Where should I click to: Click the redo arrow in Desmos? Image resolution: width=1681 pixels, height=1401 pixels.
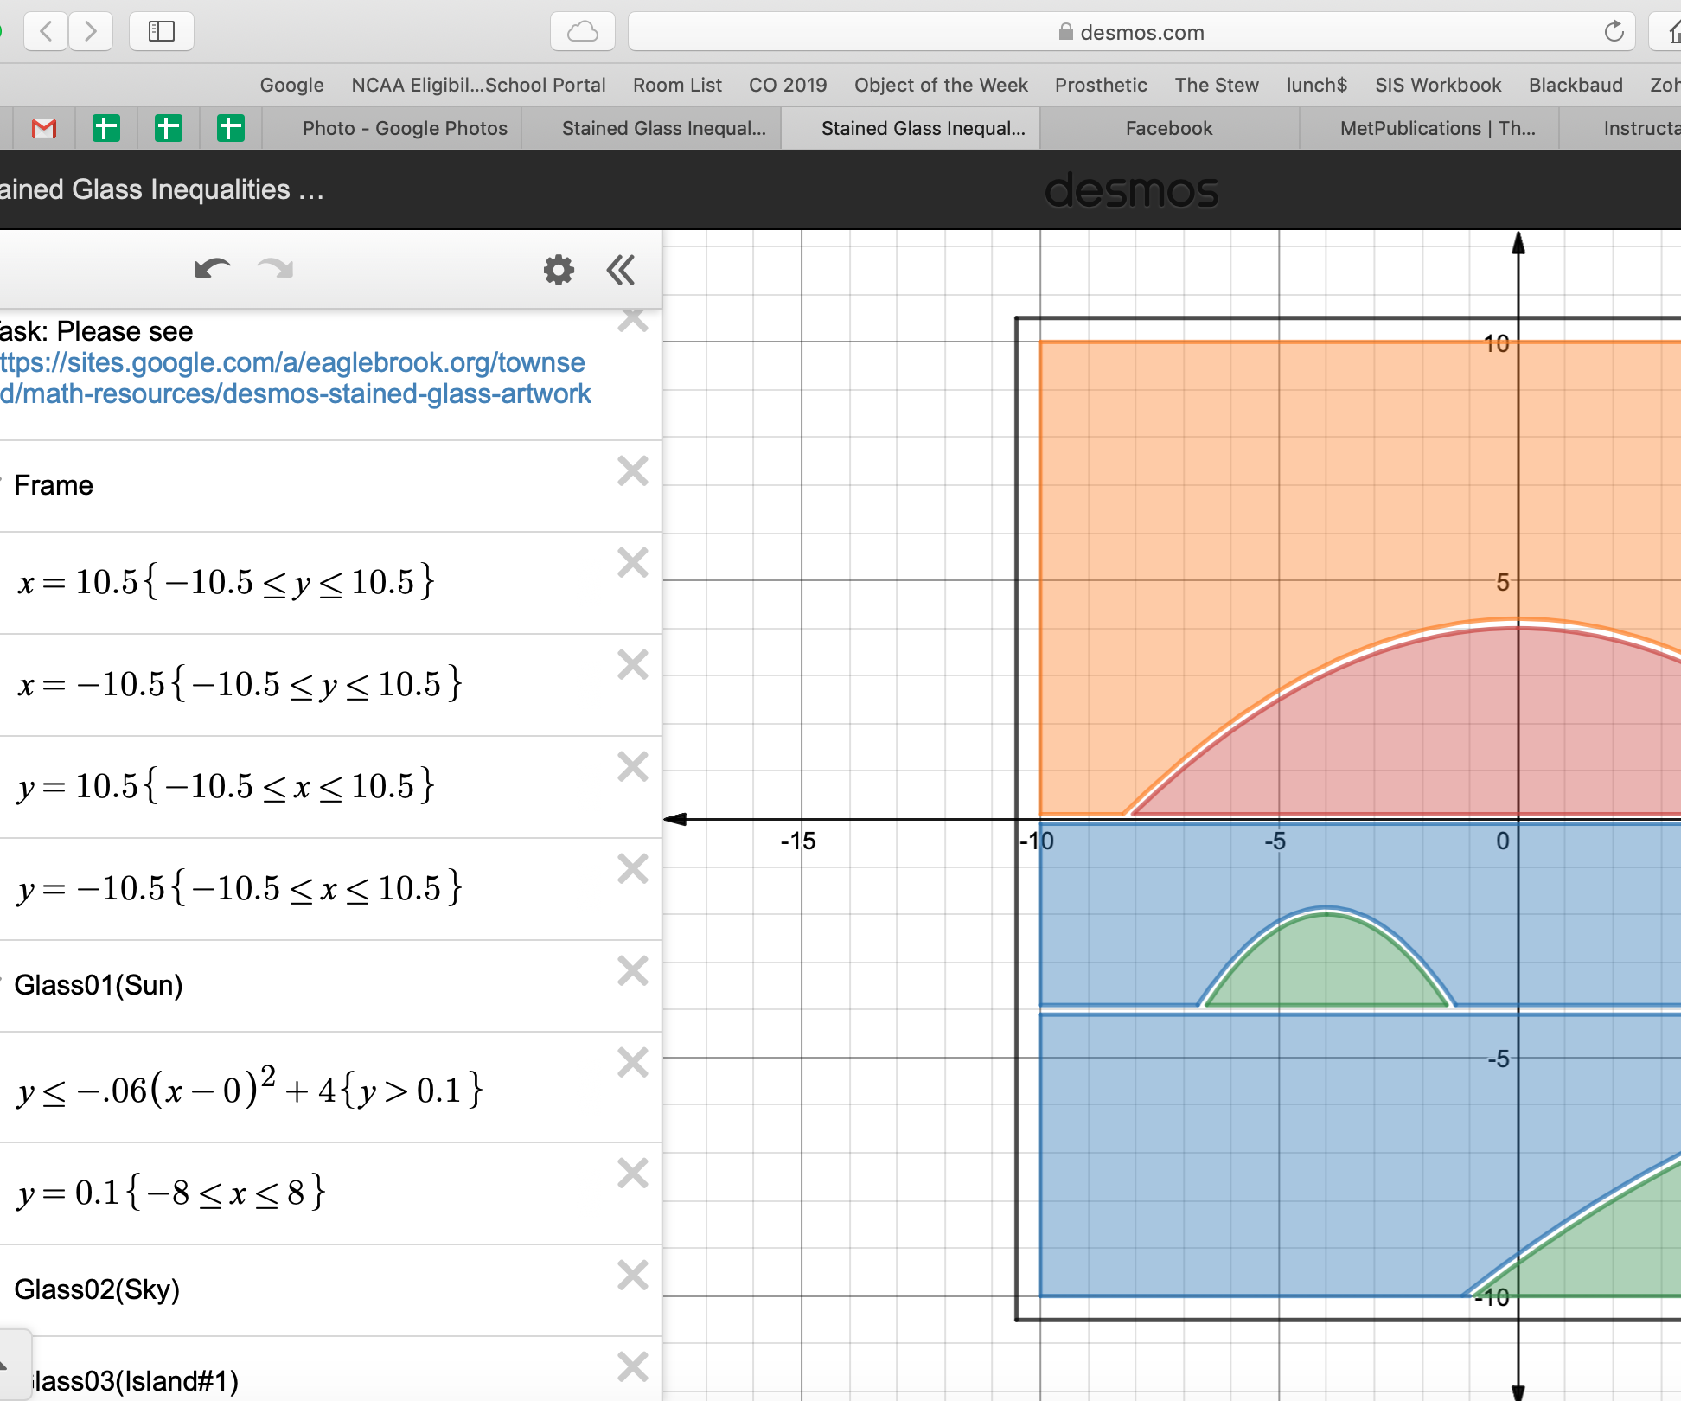(275, 269)
